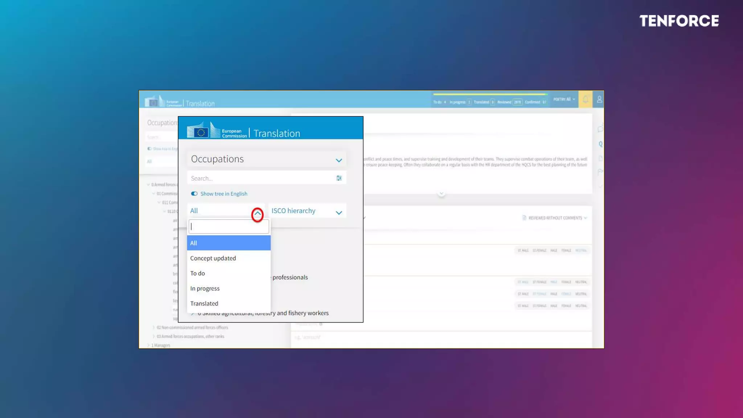The height and width of the screenshot is (418, 743).
Task: Collapse the All status dropdown chevron
Action: tap(257, 214)
